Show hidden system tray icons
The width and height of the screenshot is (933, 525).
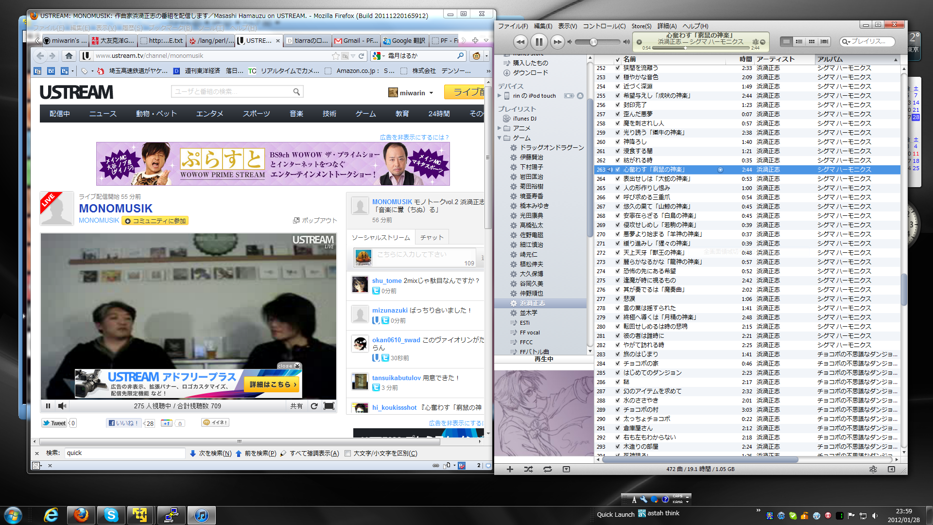click(x=758, y=510)
